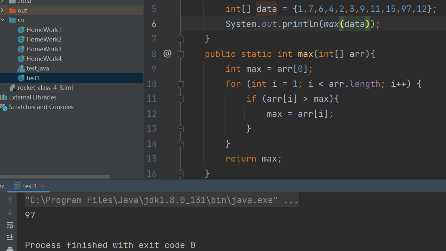This screenshot has height=251, width=446.
Task: Click 'length' on line 10
Action: [365, 84]
